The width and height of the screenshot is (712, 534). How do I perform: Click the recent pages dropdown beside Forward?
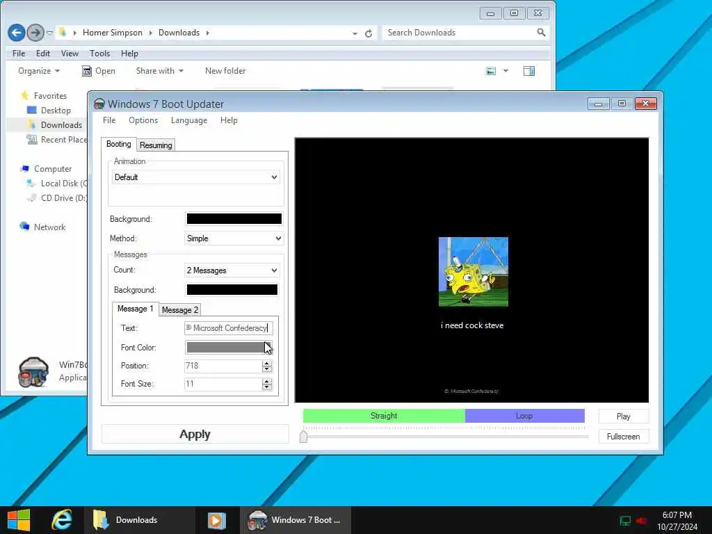point(50,33)
